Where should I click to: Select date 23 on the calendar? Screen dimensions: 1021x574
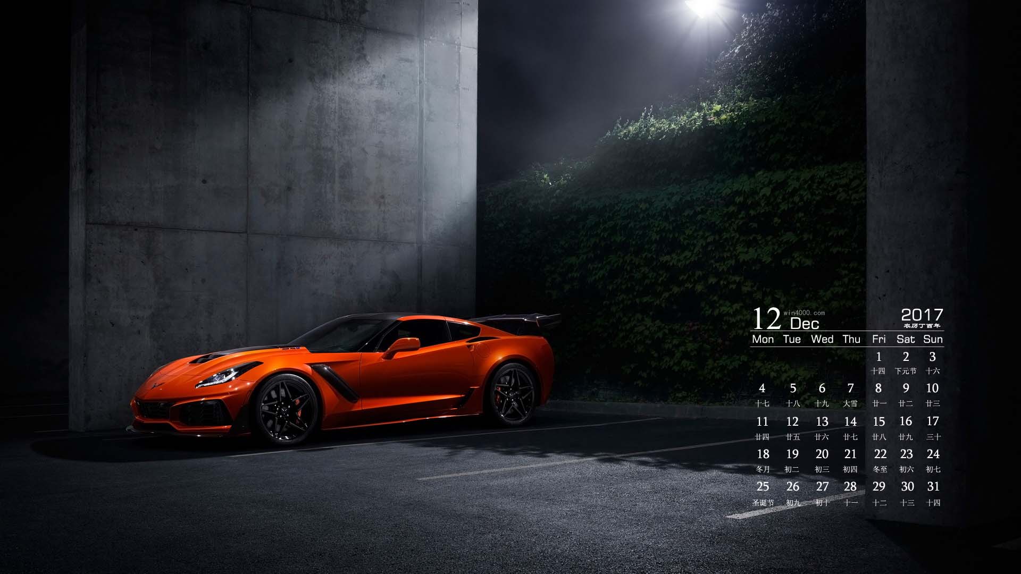907,454
